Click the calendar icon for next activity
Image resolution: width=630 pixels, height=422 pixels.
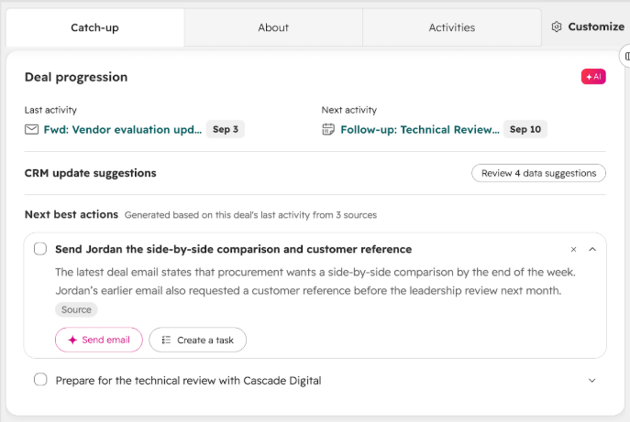(328, 129)
